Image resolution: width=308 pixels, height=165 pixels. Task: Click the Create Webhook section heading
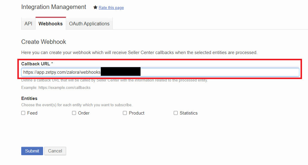coord(44,42)
